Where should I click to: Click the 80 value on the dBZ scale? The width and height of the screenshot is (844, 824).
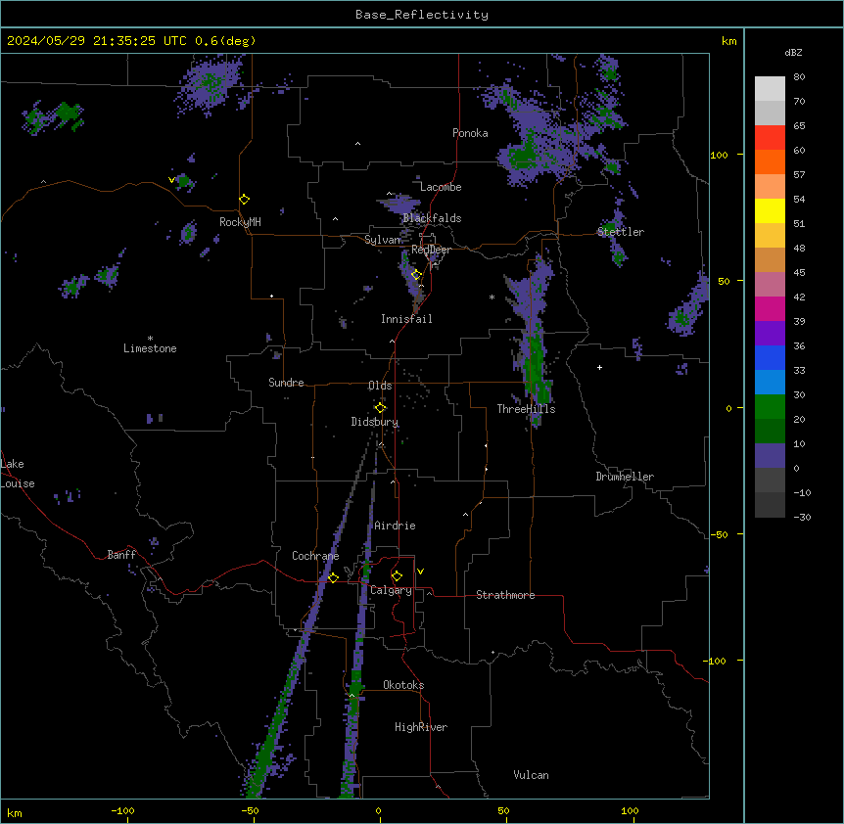point(799,77)
